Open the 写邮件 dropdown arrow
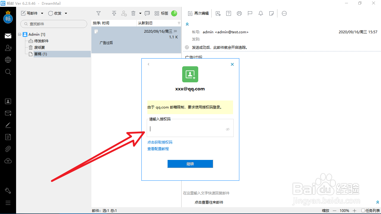The image size is (381, 214). [x=42, y=13]
